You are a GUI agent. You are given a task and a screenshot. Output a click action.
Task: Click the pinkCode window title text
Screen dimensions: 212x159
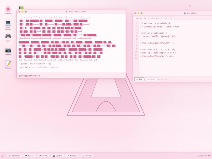190,13
